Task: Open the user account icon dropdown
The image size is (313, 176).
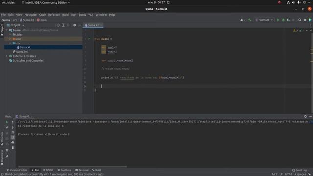Action: (243, 20)
